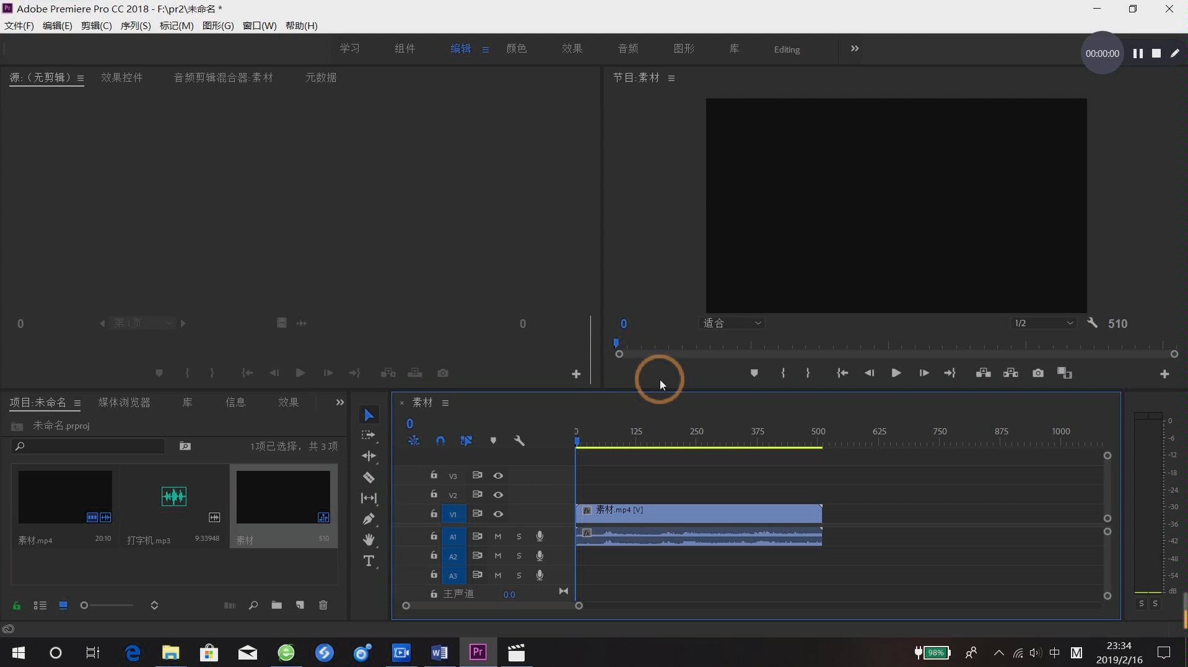Image resolution: width=1188 pixels, height=667 pixels.
Task: Open program monitor settings wrench
Action: (1093, 323)
